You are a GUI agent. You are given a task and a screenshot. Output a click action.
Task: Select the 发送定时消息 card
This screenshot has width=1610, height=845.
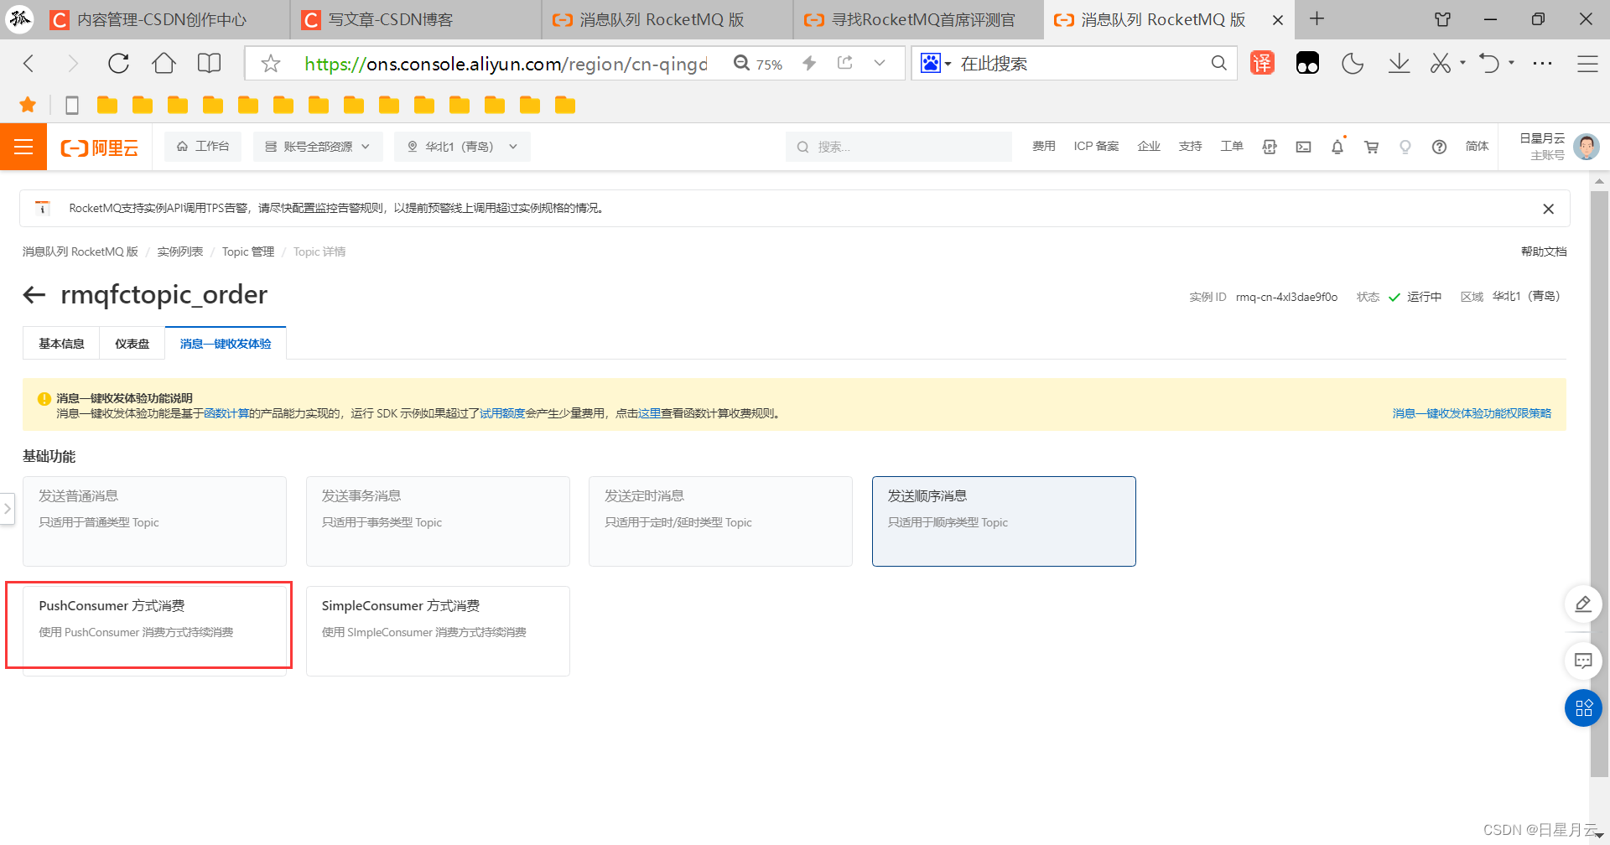pos(720,521)
